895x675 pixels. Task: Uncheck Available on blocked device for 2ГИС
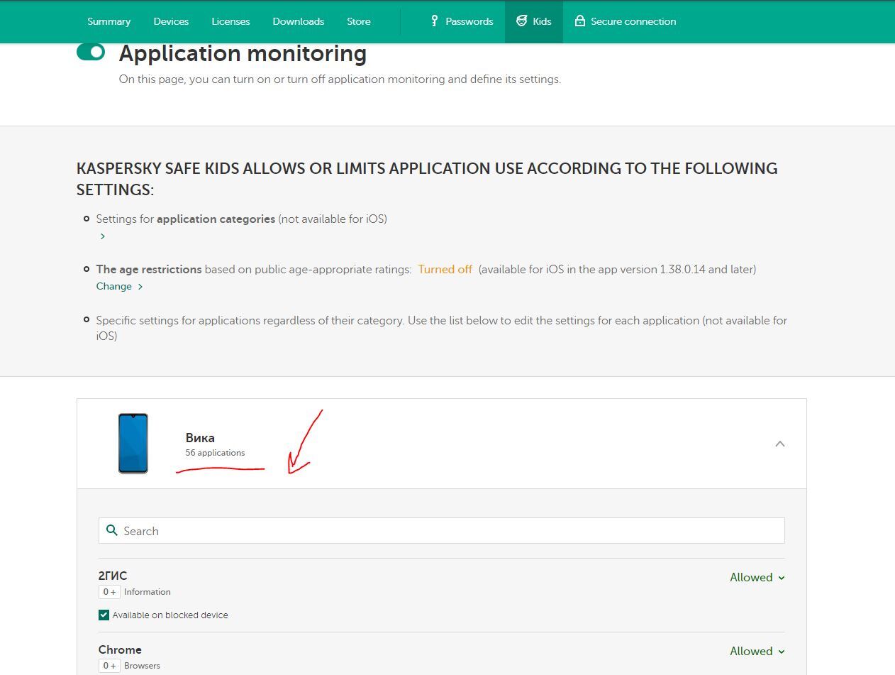point(104,615)
